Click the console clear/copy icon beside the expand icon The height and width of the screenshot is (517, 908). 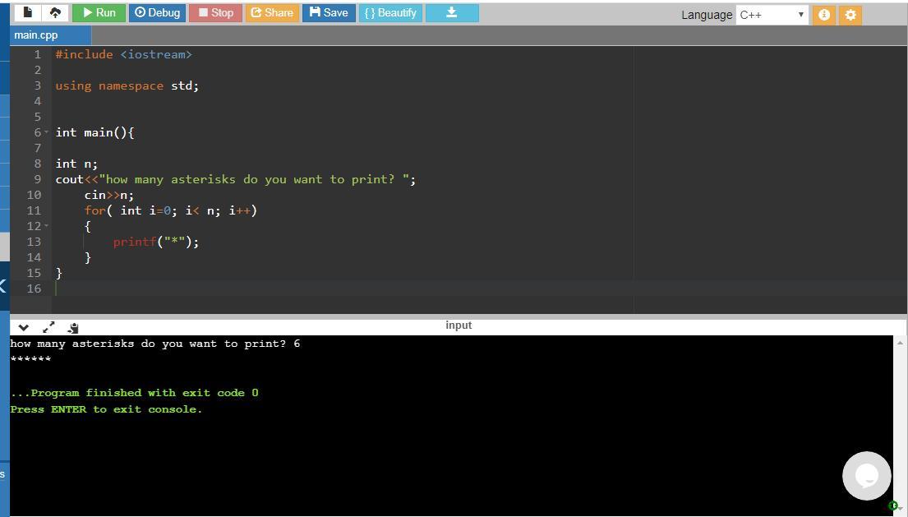pyautogui.click(x=73, y=328)
